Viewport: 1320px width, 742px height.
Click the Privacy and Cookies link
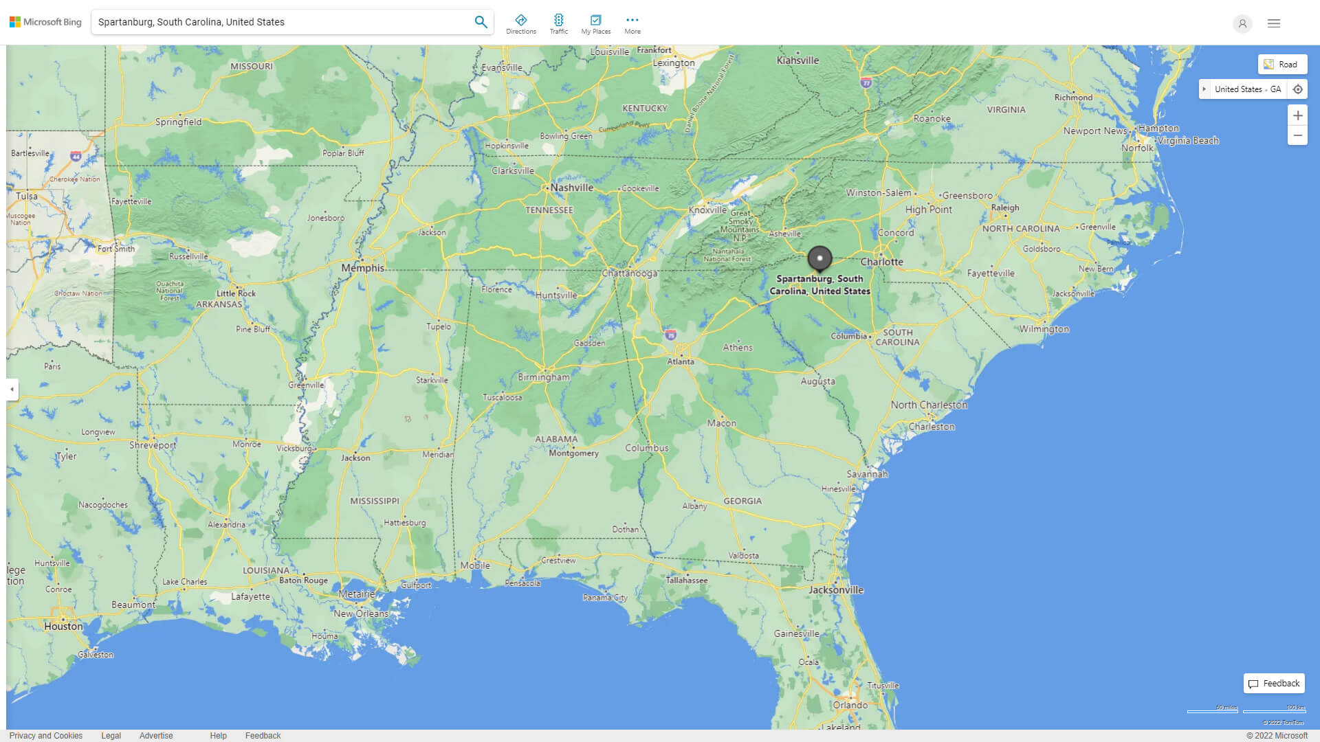pyautogui.click(x=45, y=734)
